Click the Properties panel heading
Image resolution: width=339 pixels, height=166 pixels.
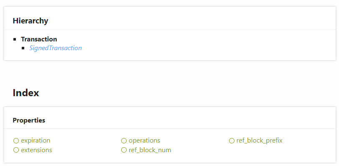29,120
